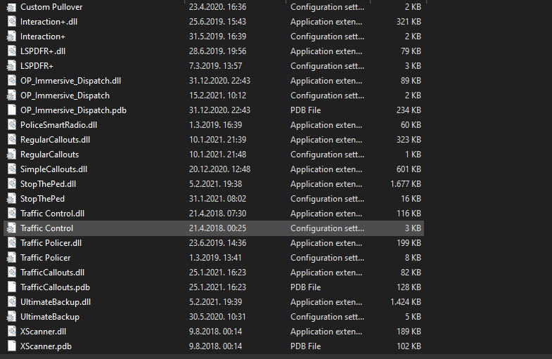The height and width of the screenshot is (359, 552).
Task: Click the SimpleCallouts.dll file icon
Action: pos(12,169)
